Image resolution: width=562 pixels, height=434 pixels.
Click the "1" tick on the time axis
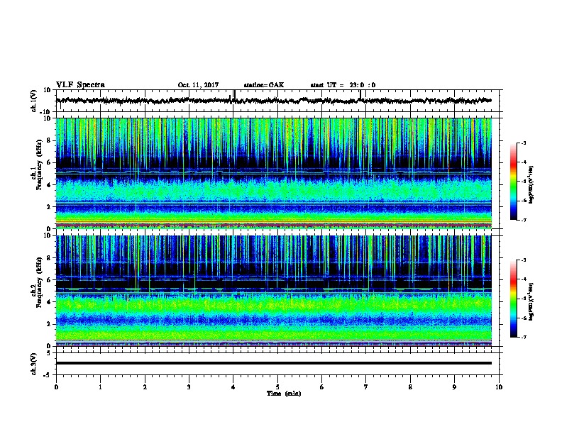(x=101, y=387)
